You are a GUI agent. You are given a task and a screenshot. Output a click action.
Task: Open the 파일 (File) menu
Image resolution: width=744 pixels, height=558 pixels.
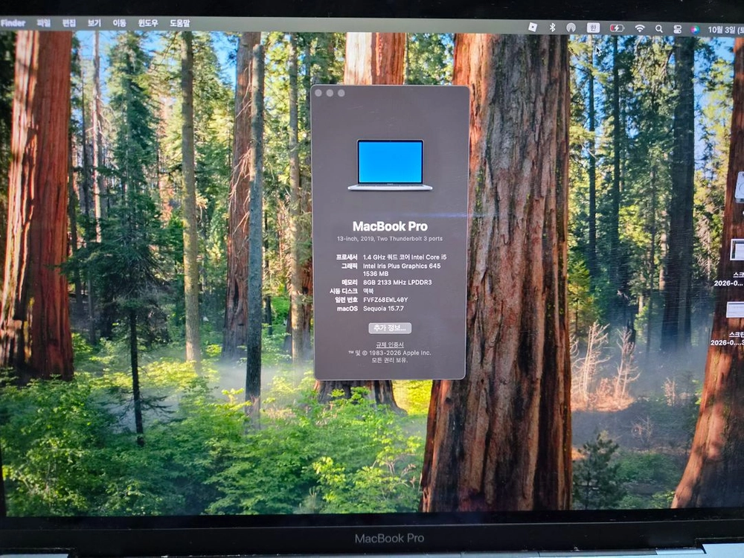[x=44, y=22]
